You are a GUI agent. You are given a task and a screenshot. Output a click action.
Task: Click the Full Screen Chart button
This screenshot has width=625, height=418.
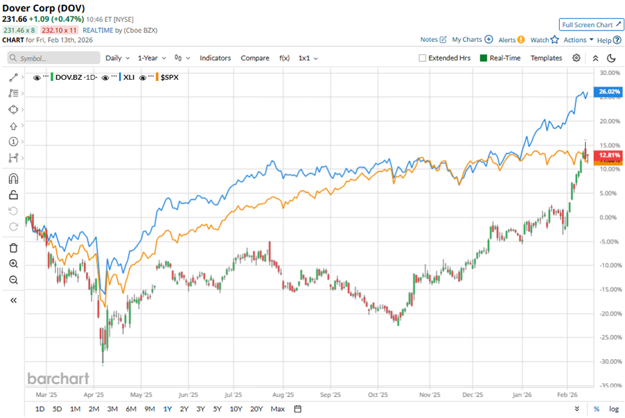[590, 25]
